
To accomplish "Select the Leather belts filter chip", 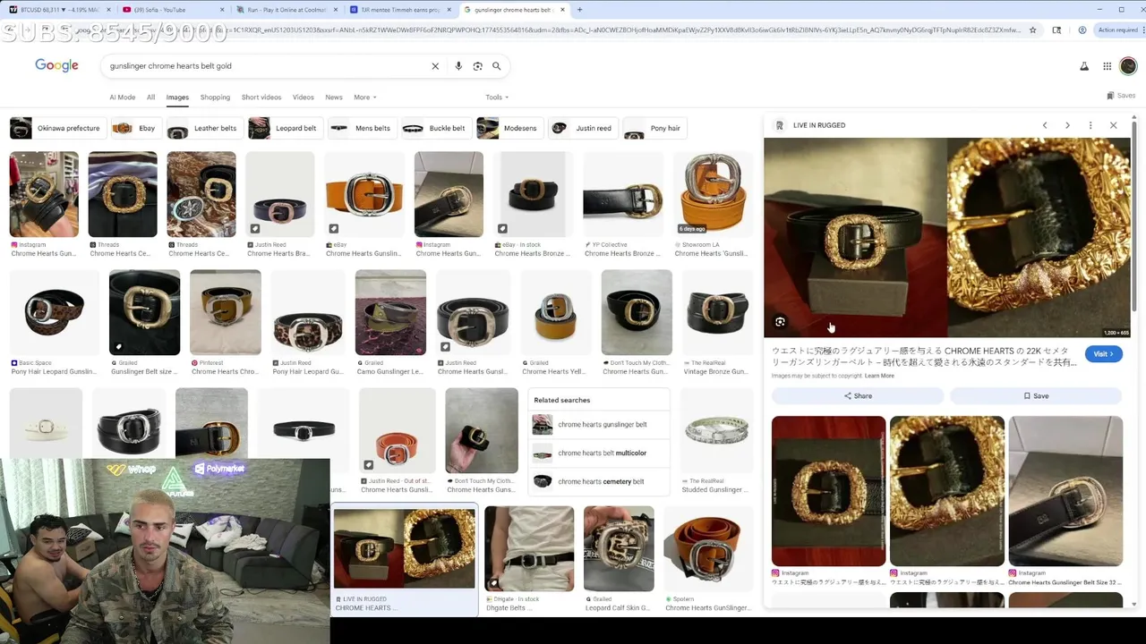I will click(x=204, y=128).
